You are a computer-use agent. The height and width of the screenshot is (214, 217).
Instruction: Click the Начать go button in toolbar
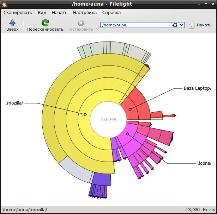coord(200,25)
